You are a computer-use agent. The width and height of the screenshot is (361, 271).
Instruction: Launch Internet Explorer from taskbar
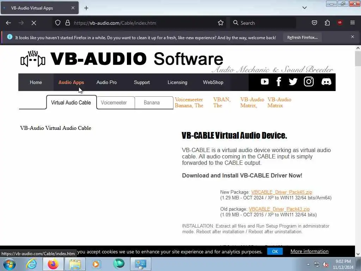pyautogui.click(x=31, y=264)
